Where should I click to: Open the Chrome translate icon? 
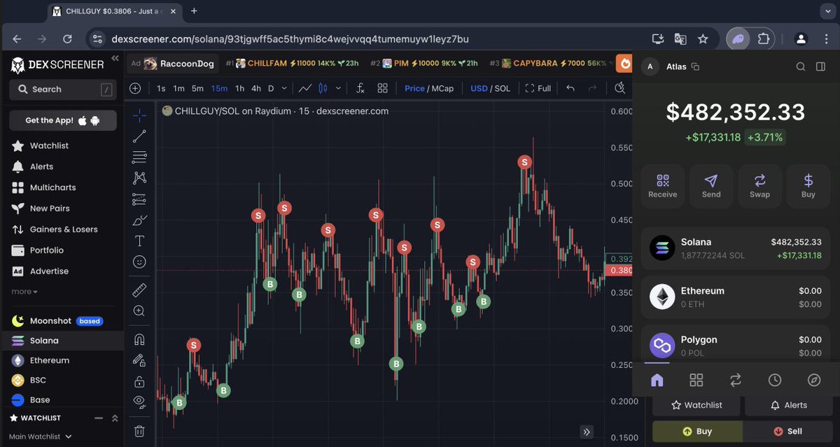[x=680, y=38]
